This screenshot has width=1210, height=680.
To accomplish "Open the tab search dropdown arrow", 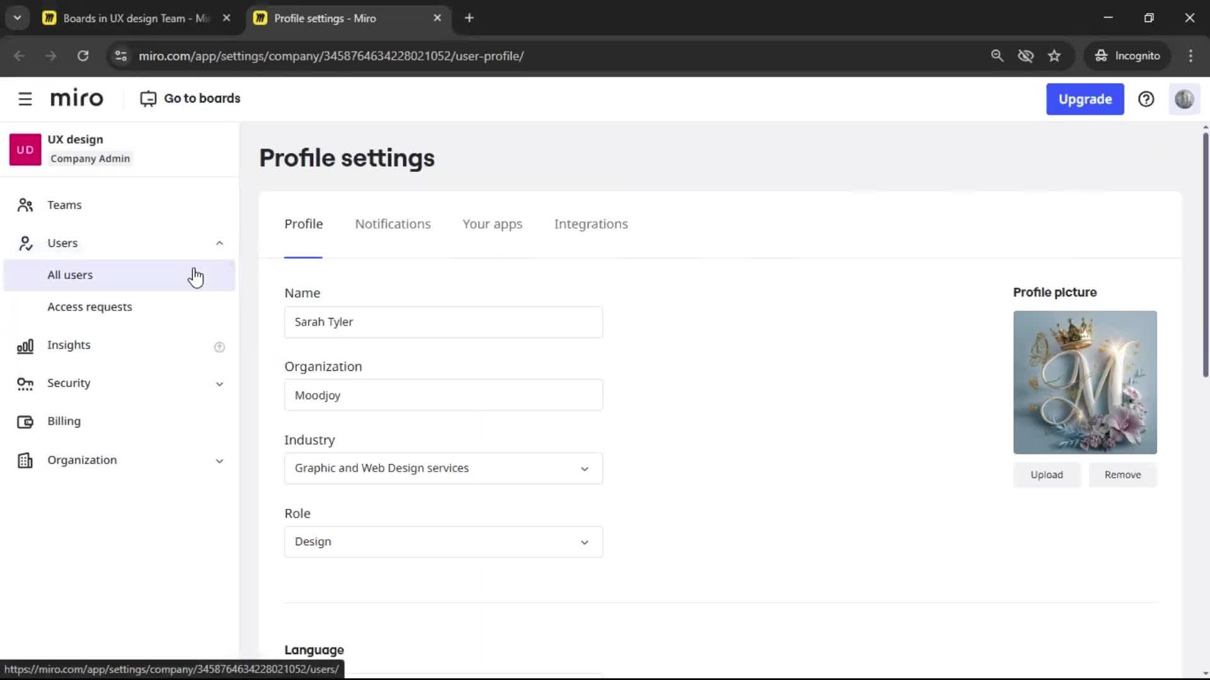I will click(18, 18).
